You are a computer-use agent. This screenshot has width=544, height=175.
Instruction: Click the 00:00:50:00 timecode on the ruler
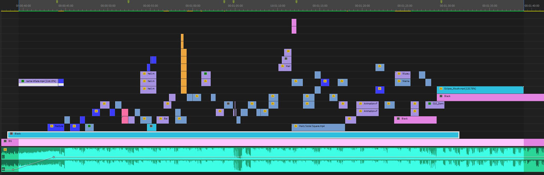(108, 6)
